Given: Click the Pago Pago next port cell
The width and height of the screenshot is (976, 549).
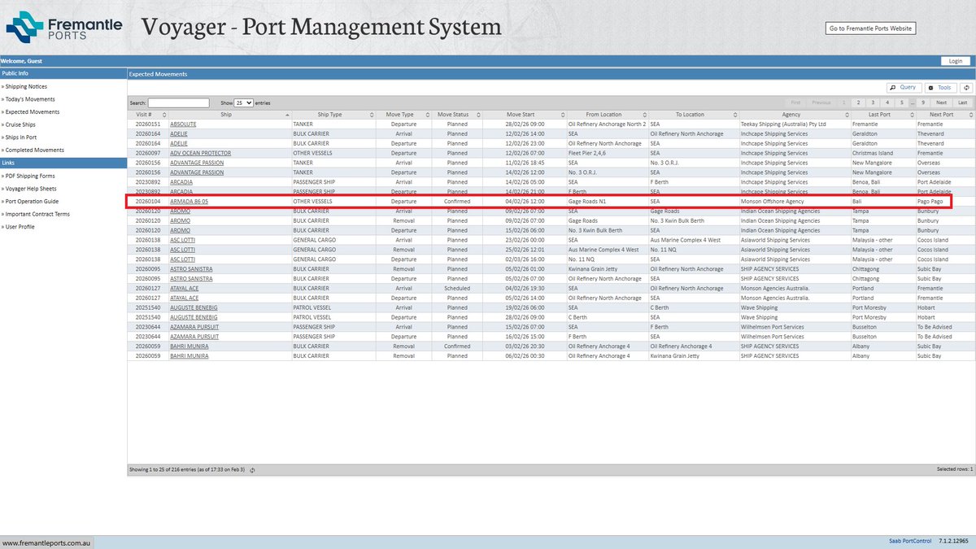Looking at the screenshot, I should [x=930, y=201].
